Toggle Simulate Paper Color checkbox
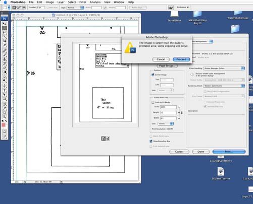Viewport: 253px width, 204px height. [x=205, y=102]
